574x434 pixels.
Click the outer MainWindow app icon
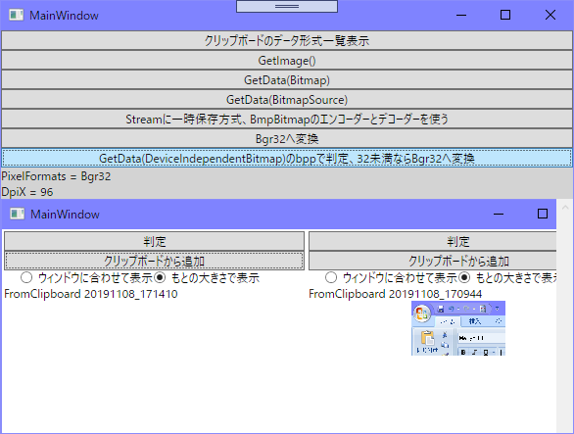16,15
